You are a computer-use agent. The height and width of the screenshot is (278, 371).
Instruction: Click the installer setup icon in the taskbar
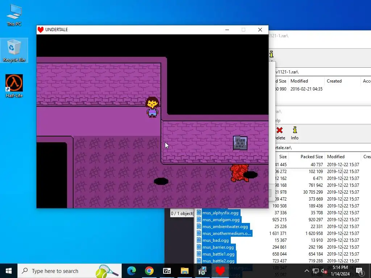(202, 271)
